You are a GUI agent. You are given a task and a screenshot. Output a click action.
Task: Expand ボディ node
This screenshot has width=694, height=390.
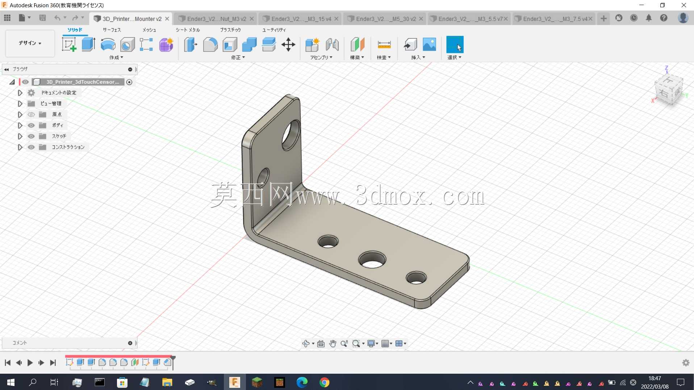(20, 125)
